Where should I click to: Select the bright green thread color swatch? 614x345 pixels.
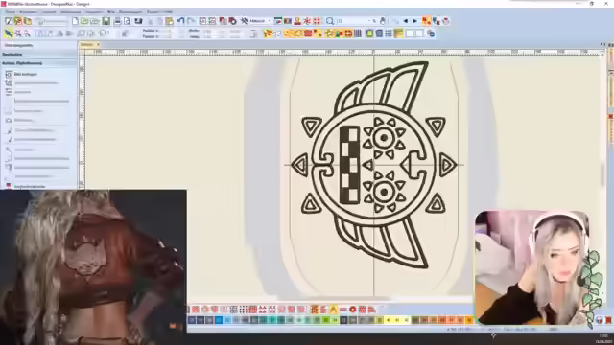point(326,320)
